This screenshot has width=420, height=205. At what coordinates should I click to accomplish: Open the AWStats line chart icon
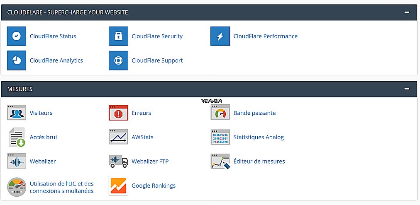click(118, 137)
